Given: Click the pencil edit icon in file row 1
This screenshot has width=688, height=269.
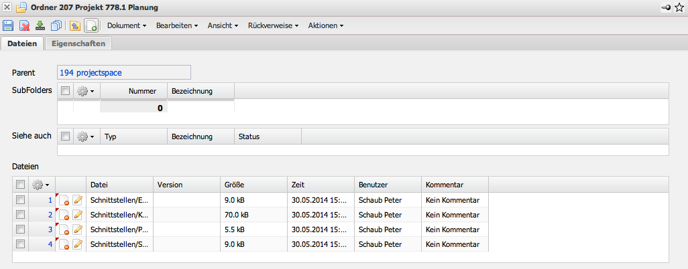Looking at the screenshot, I should [x=78, y=199].
